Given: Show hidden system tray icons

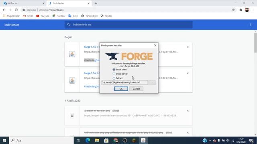Looking at the screenshot, I should (210, 140).
